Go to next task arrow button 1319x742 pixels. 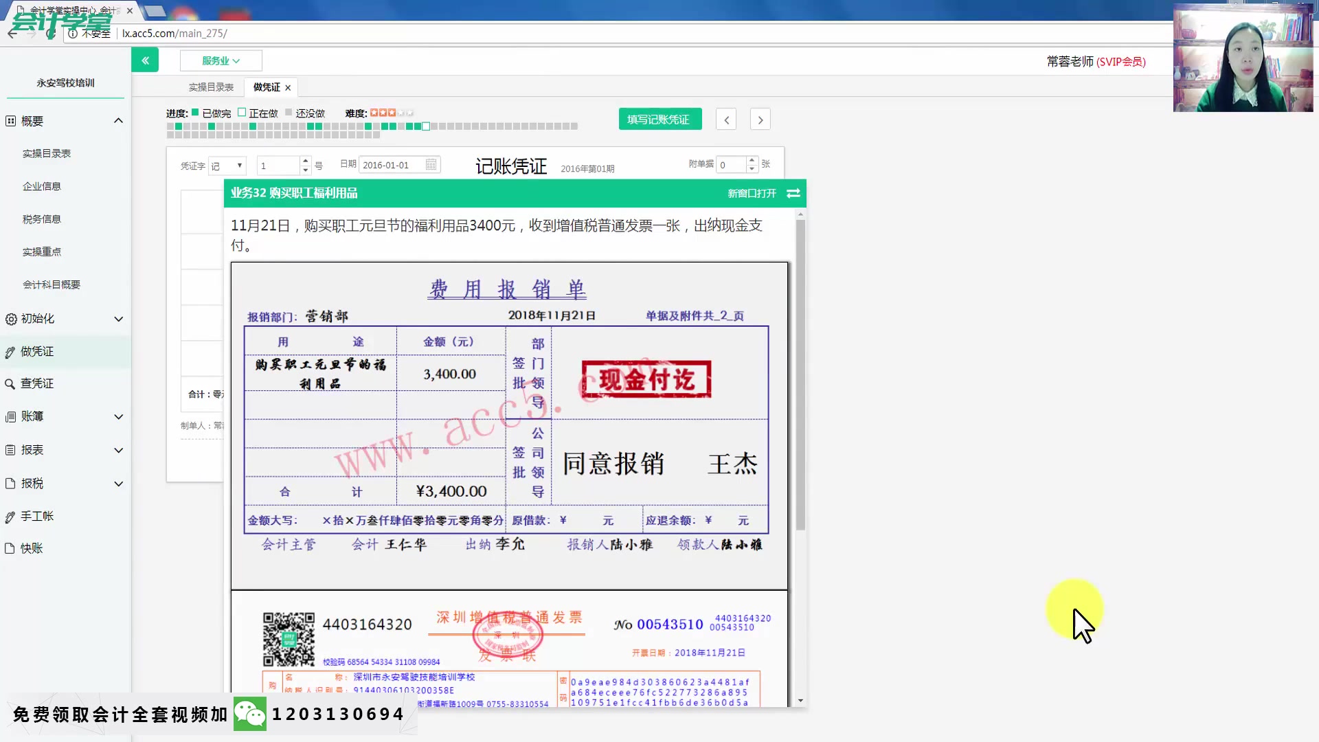click(760, 120)
